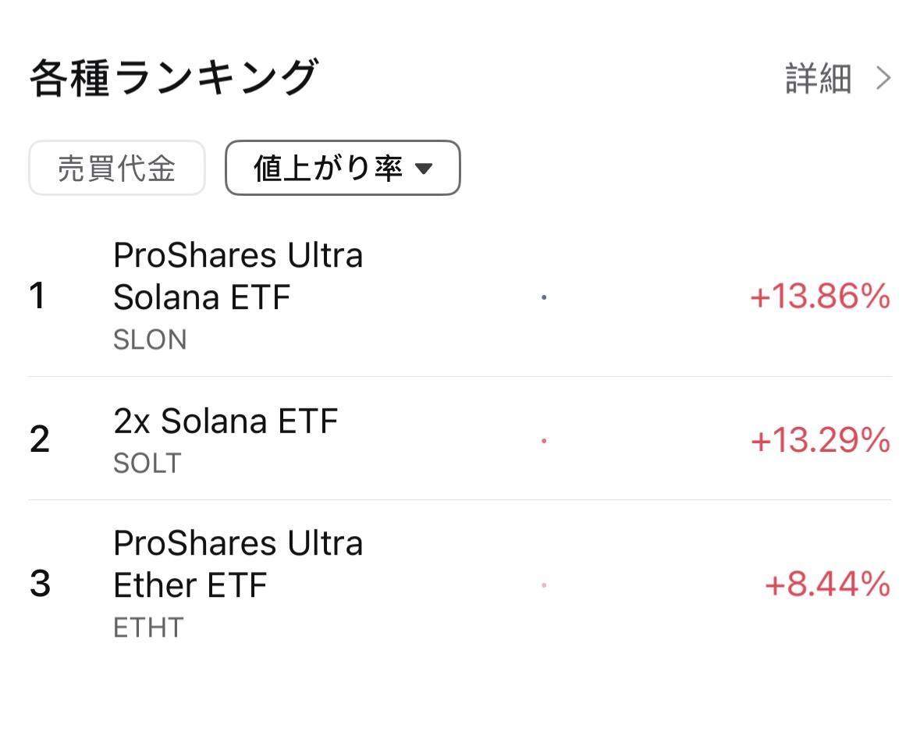The height and width of the screenshot is (739, 920).
Task: Open the 詳細 details link
Action: [x=818, y=79]
